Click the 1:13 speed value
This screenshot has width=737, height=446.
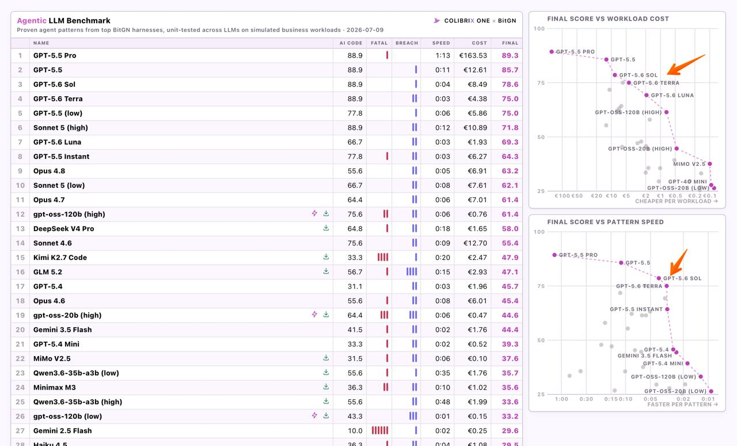pyautogui.click(x=443, y=55)
